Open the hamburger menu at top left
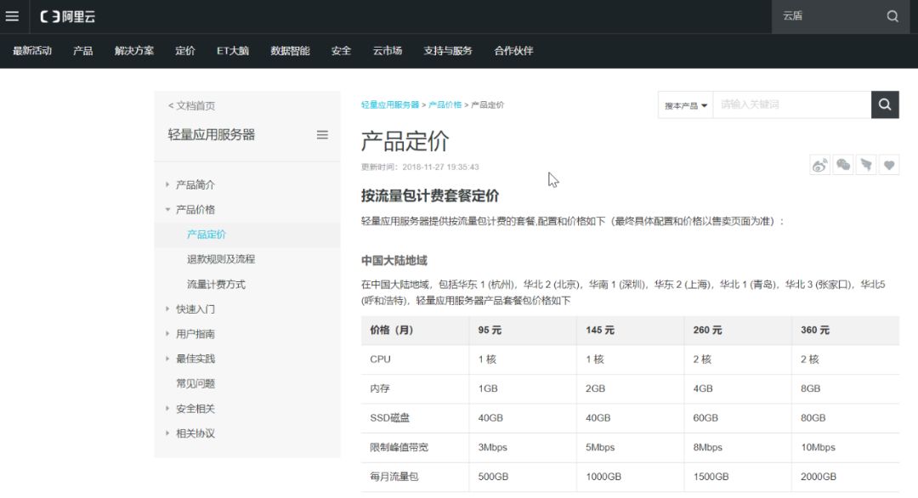This screenshot has width=918, height=498. pyautogui.click(x=12, y=16)
